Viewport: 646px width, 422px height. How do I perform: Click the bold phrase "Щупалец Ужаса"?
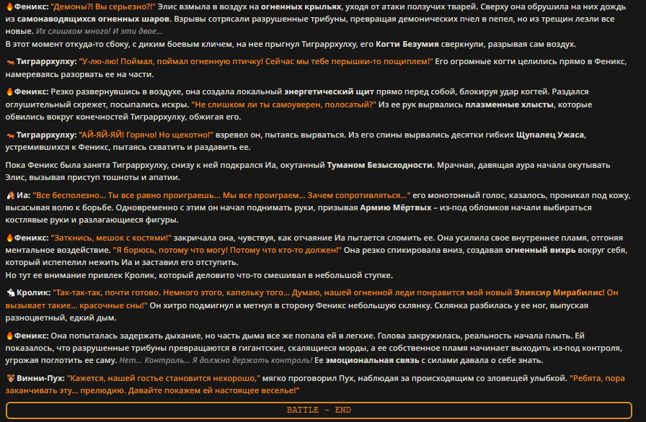coord(550,135)
